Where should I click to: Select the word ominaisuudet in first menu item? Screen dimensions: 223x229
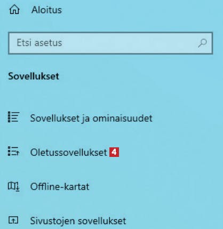(x=123, y=118)
